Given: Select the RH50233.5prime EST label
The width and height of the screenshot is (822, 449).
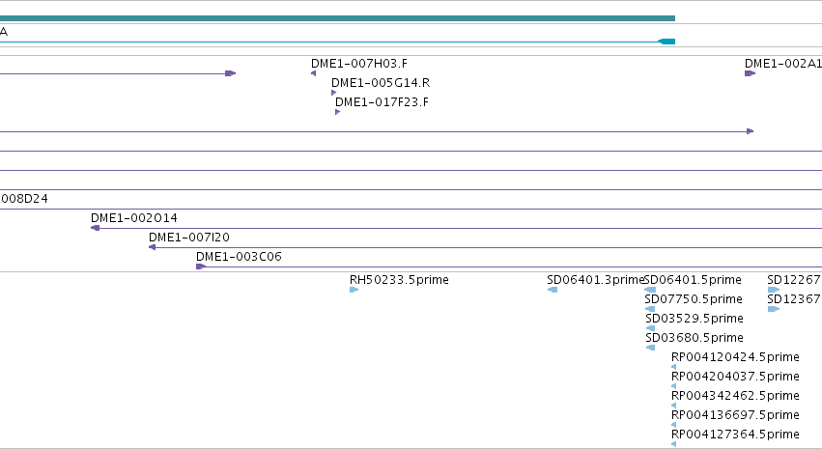Looking at the screenshot, I should click(x=400, y=280).
